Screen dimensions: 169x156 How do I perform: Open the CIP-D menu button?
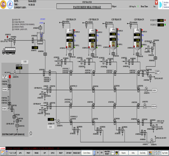[53, 153]
